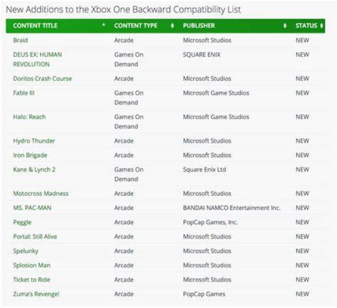Open the Motocross Madness link
337x308 pixels.
(x=41, y=193)
